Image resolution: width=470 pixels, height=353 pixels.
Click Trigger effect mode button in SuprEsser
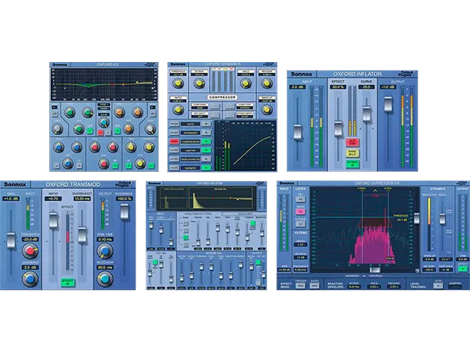[300, 286]
